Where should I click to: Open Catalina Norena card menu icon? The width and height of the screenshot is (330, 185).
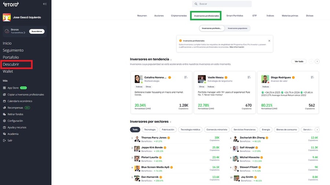coord(186,78)
